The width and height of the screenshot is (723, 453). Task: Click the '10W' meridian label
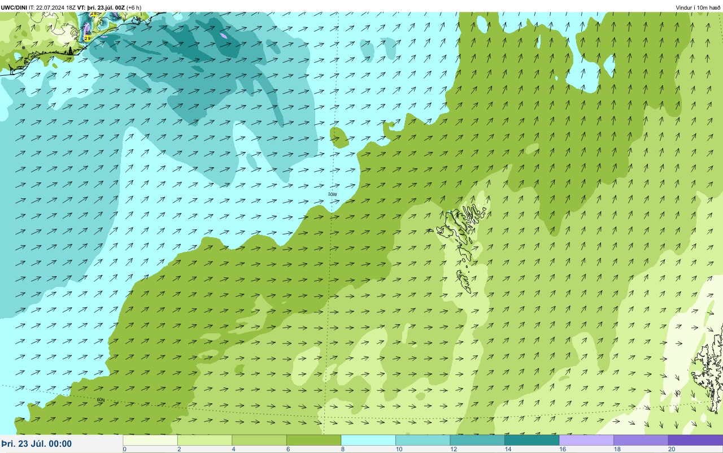pyautogui.click(x=333, y=194)
